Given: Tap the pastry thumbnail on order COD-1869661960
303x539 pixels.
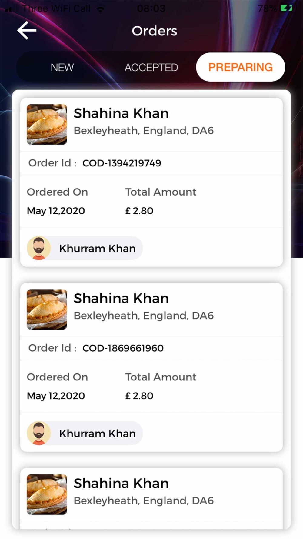Looking at the screenshot, I should 47,309.
